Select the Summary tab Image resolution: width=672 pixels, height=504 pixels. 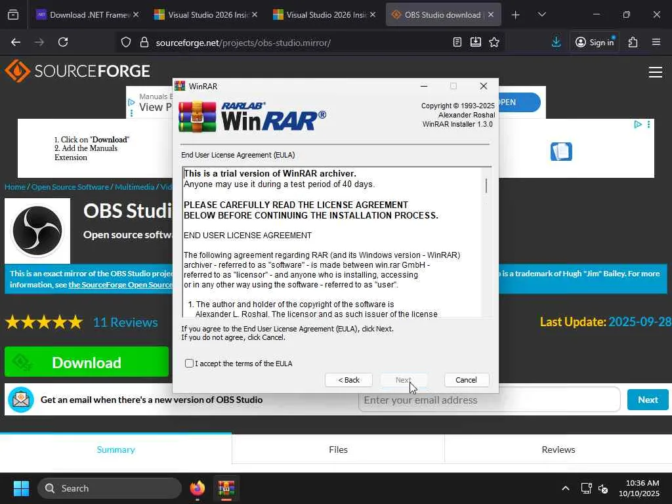click(x=115, y=450)
